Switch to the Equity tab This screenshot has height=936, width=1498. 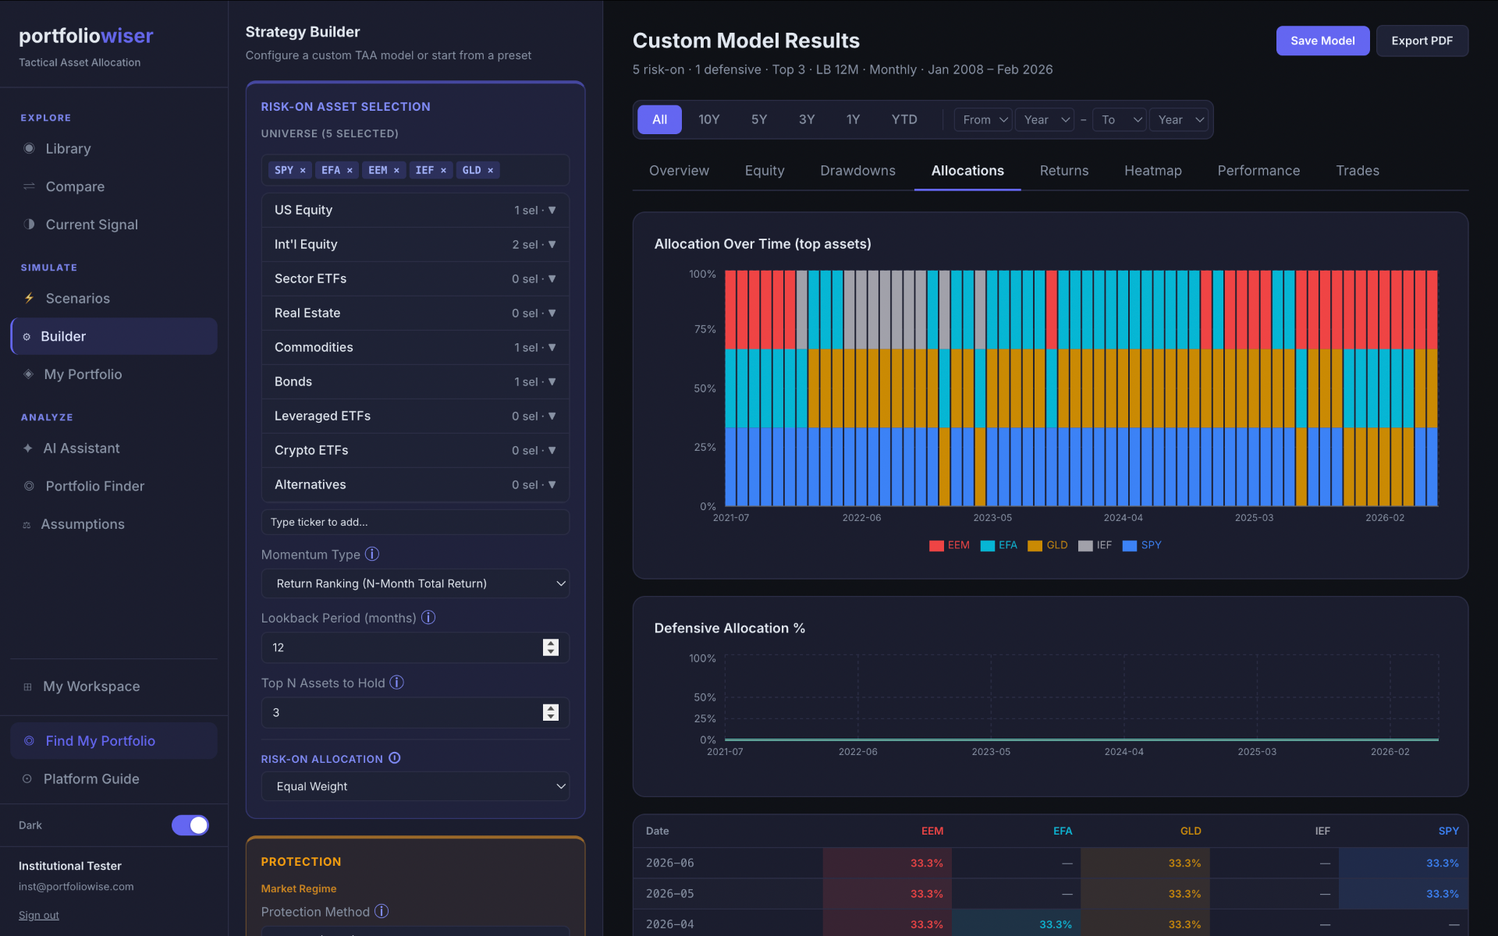tap(765, 171)
